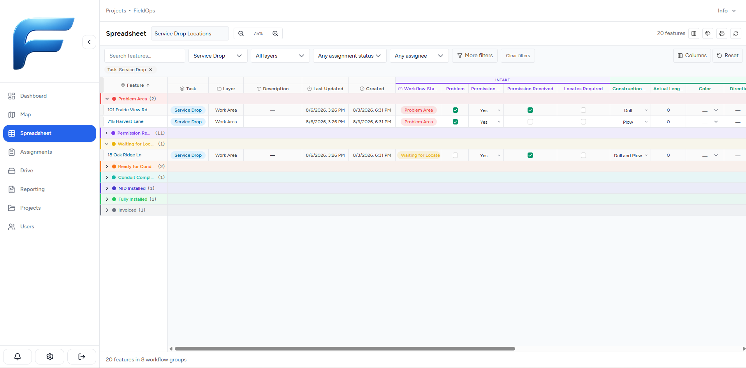Expand the Conduit Compl... group

[x=107, y=177]
